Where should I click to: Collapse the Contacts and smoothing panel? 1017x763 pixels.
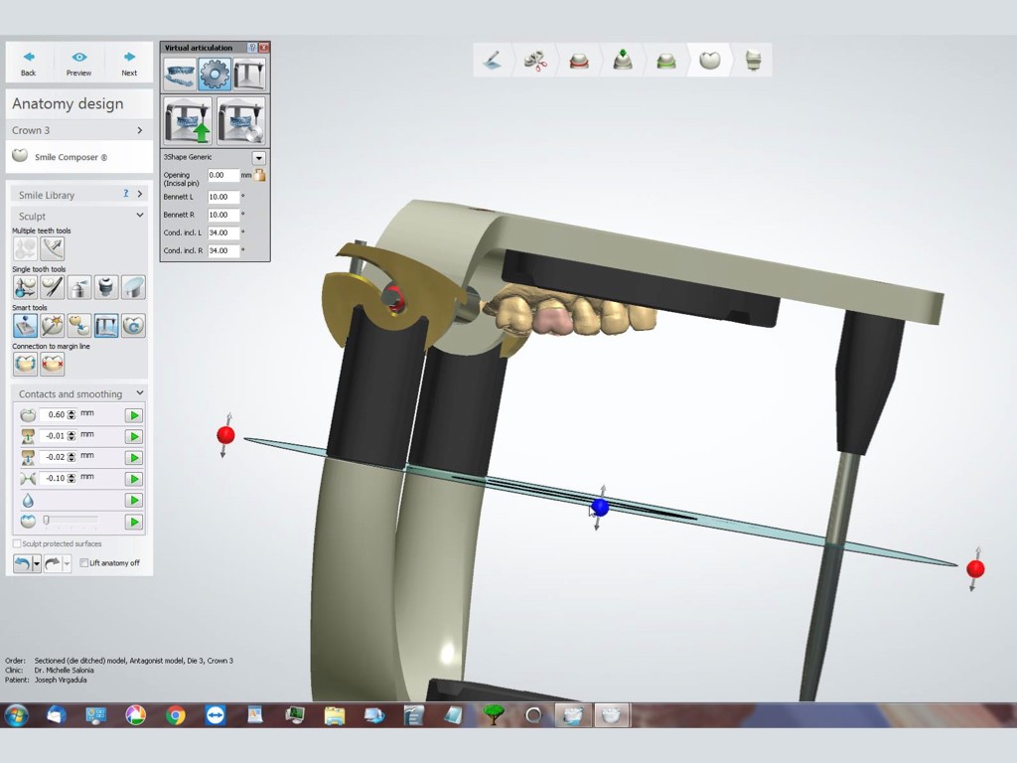point(140,393)
